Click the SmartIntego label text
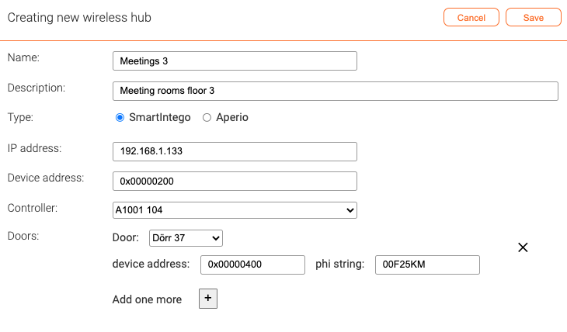Image resolution: width=567 pixels, height=332 pixels. pyautogui.click(x=160, y=117)
